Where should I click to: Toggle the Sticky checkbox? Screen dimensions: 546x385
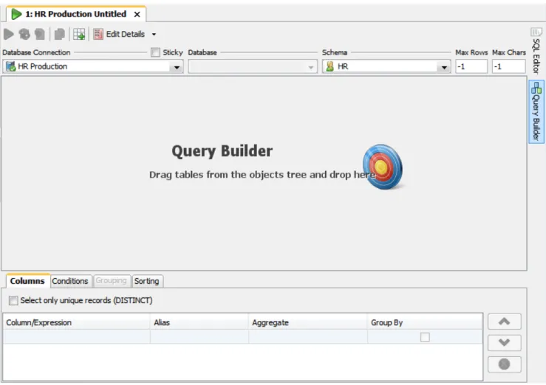click(155, 52)
